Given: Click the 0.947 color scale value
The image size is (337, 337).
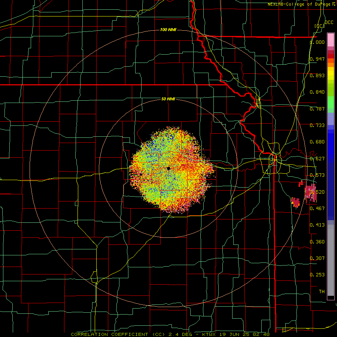Looking at the screenshot, I should [317, 59].
